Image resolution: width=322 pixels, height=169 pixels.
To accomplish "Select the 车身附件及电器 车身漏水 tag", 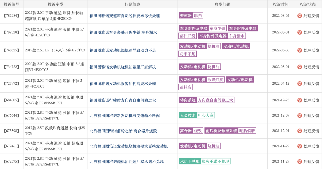I will tap(222, 36).
